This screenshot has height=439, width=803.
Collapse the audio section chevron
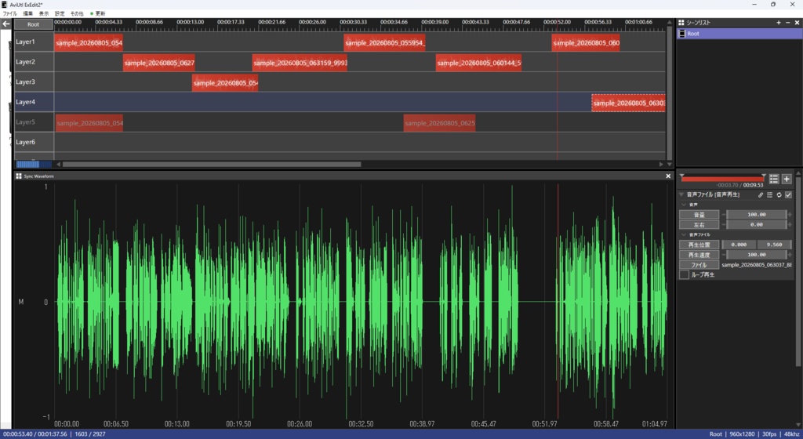(684, 204)
